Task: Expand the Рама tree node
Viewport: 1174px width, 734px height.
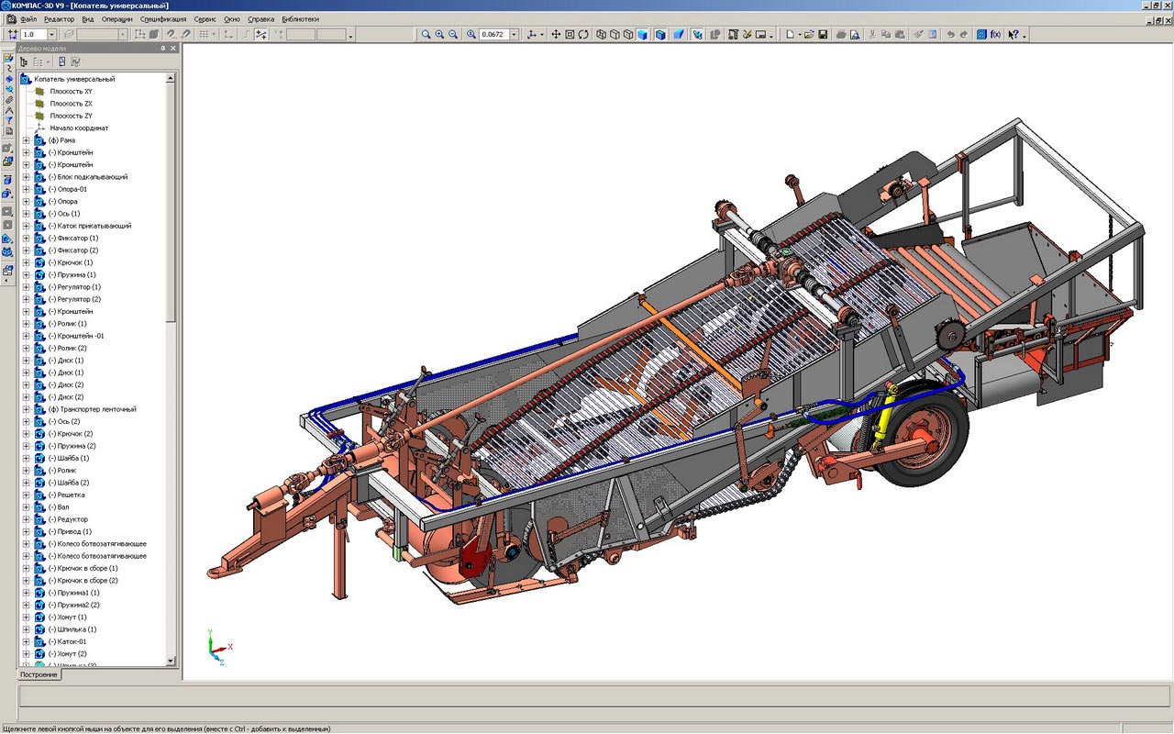Action: click(27, 140)
